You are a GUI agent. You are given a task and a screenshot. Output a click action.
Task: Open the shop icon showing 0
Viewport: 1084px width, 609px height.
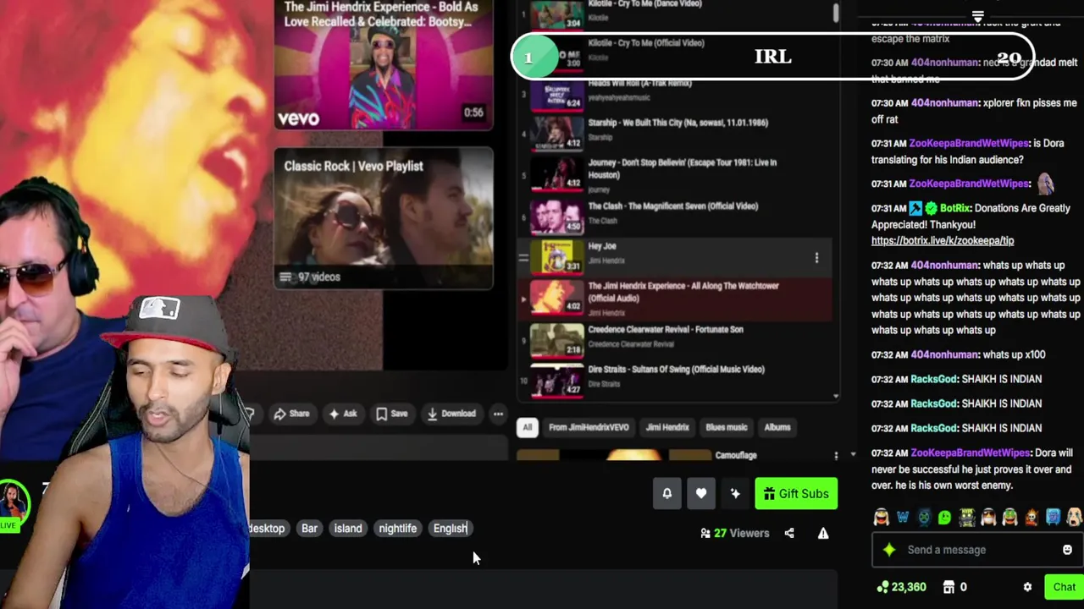[955, 587]
